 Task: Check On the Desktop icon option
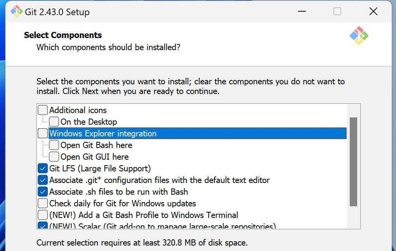tap(54, 122)
